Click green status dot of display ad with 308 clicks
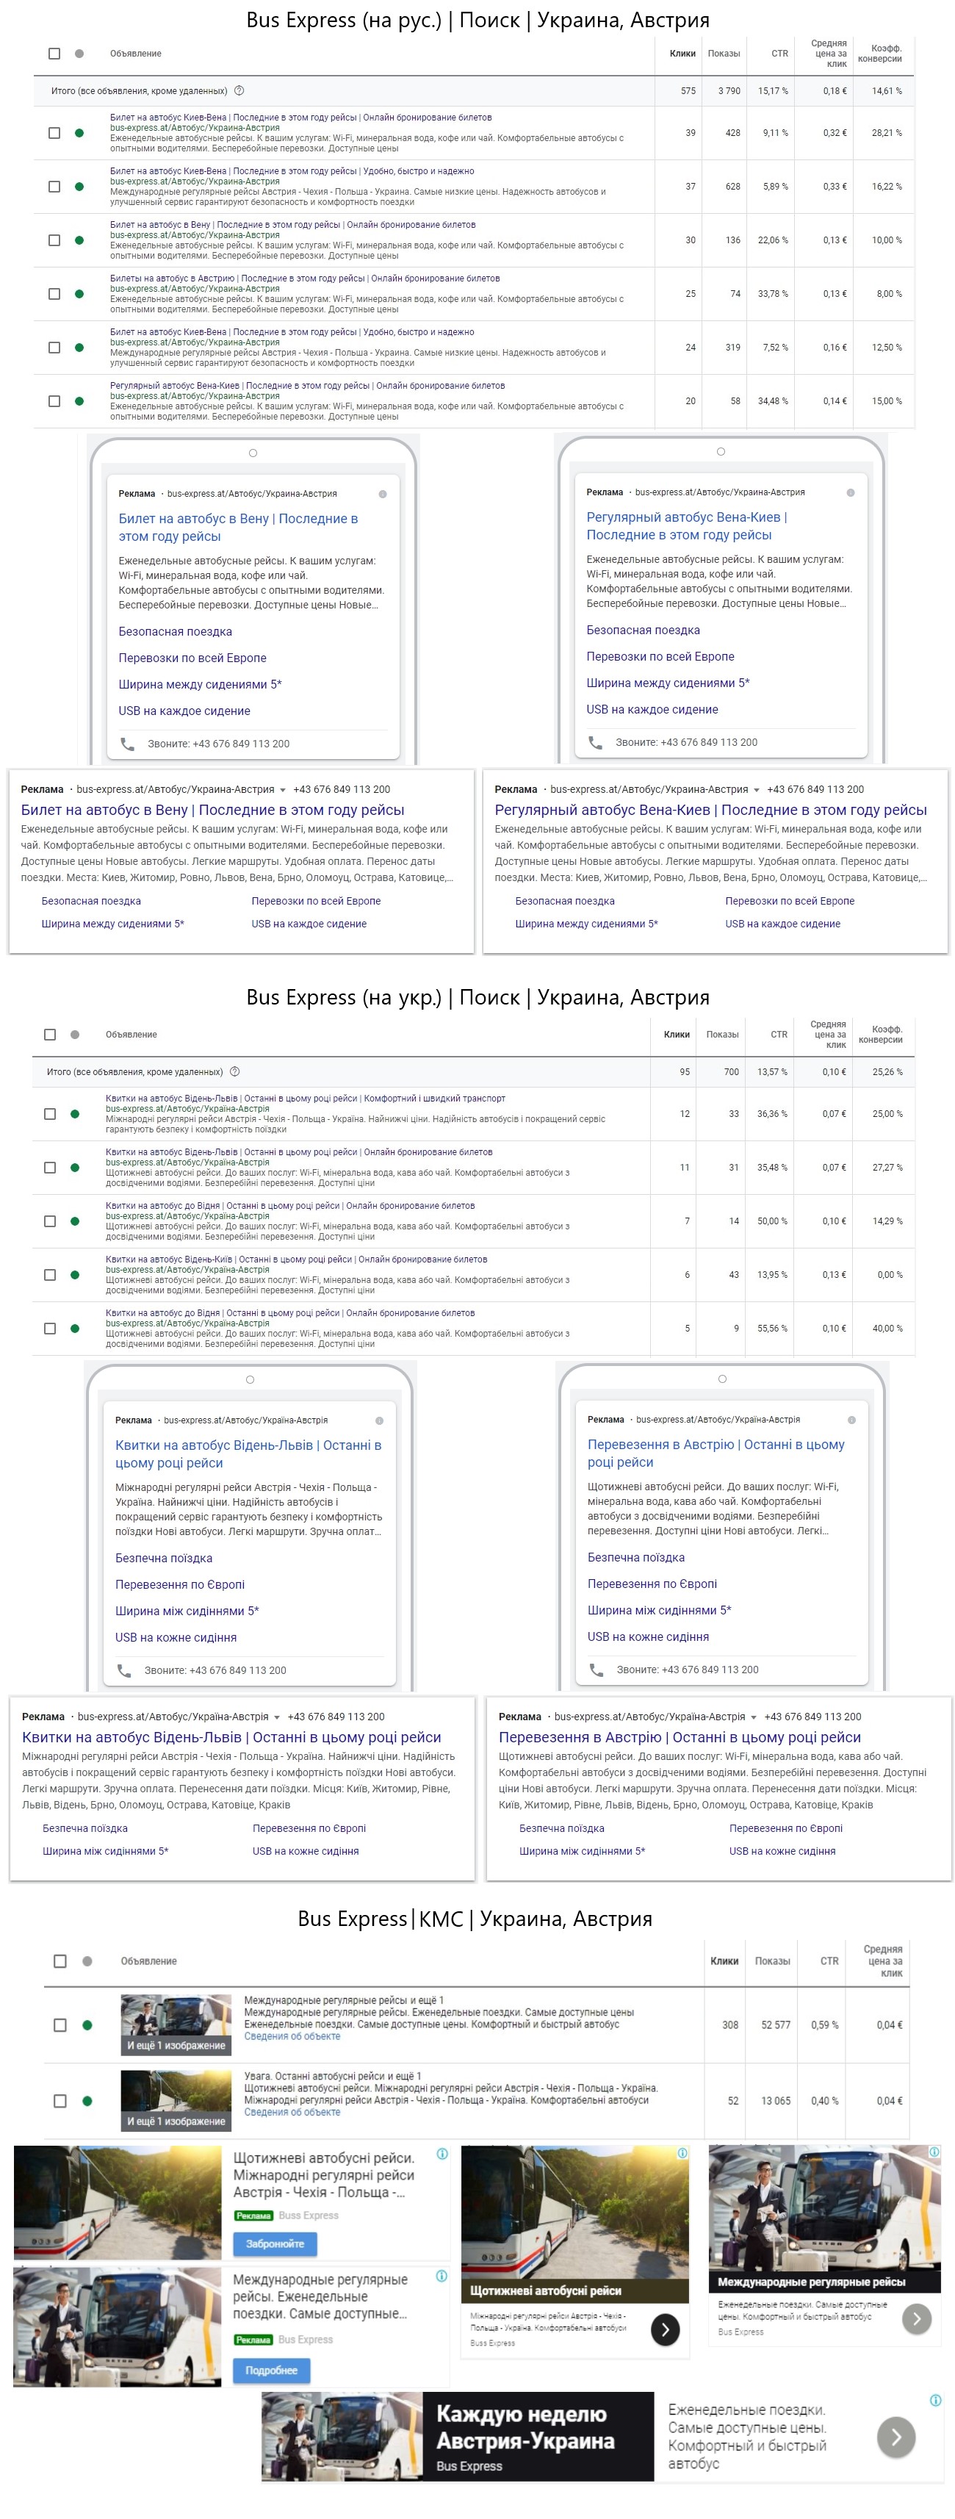The width and height of the screenshot is (955, 2519). tap(87, 2025)
